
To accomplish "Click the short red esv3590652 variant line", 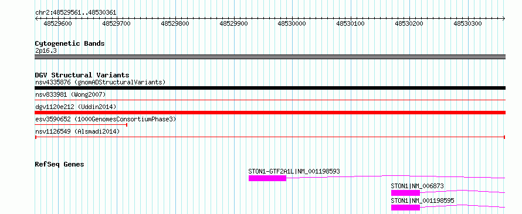I will click(81, 124).
